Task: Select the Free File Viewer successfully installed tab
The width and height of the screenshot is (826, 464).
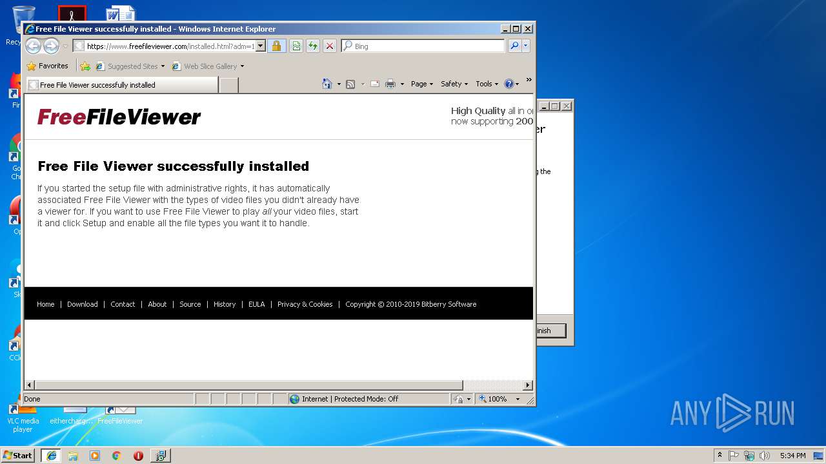Action: pos(122,84)
